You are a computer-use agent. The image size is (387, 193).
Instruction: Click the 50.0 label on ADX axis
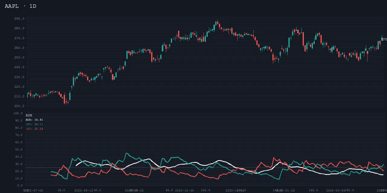(18, 150)
